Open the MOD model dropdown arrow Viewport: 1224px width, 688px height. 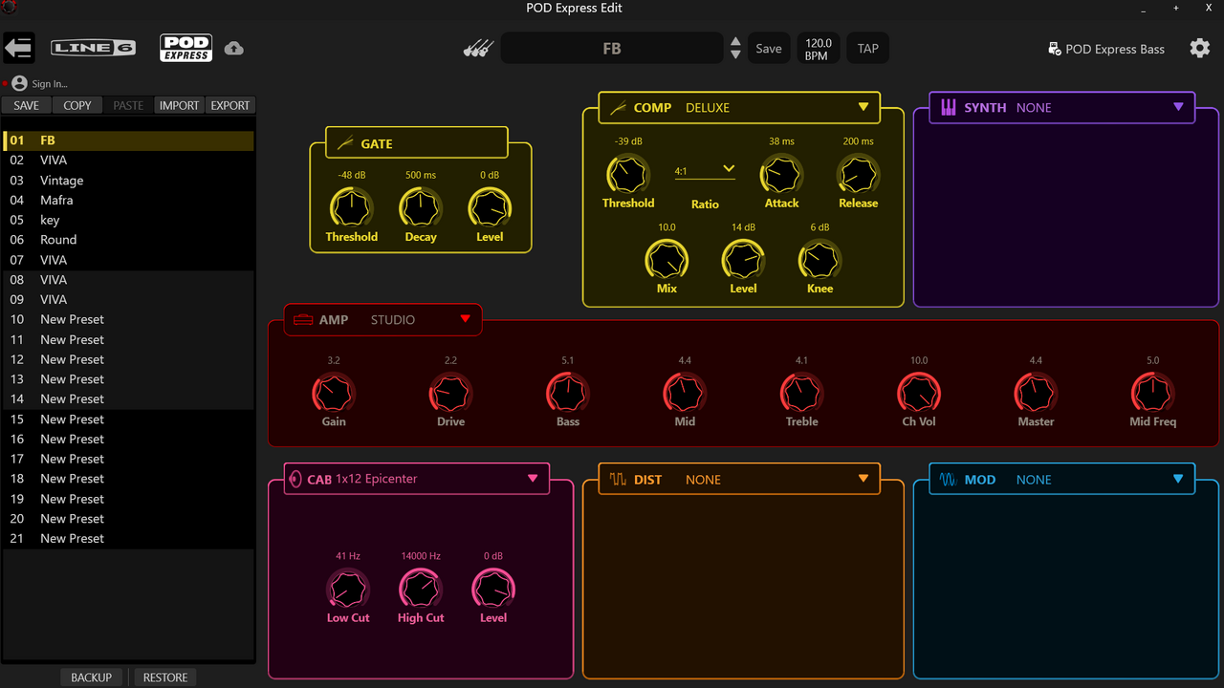(1178, 479)
